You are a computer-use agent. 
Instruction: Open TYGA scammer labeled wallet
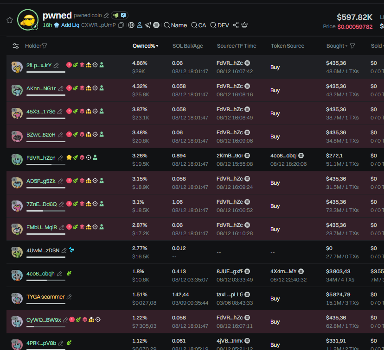point(45,297)
